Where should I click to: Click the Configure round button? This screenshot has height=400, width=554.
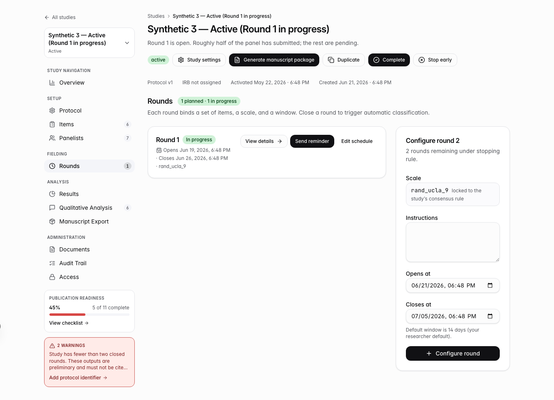point(452,353)
